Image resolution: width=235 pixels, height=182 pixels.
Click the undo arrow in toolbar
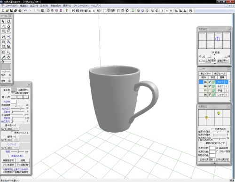point(25,11)
